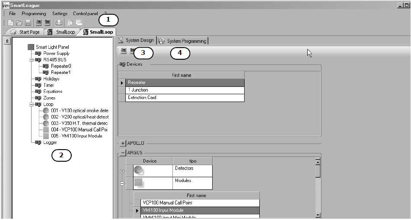Click the Save floppy disk icon
Screen dimensions: 411x220
coord(28,23)
